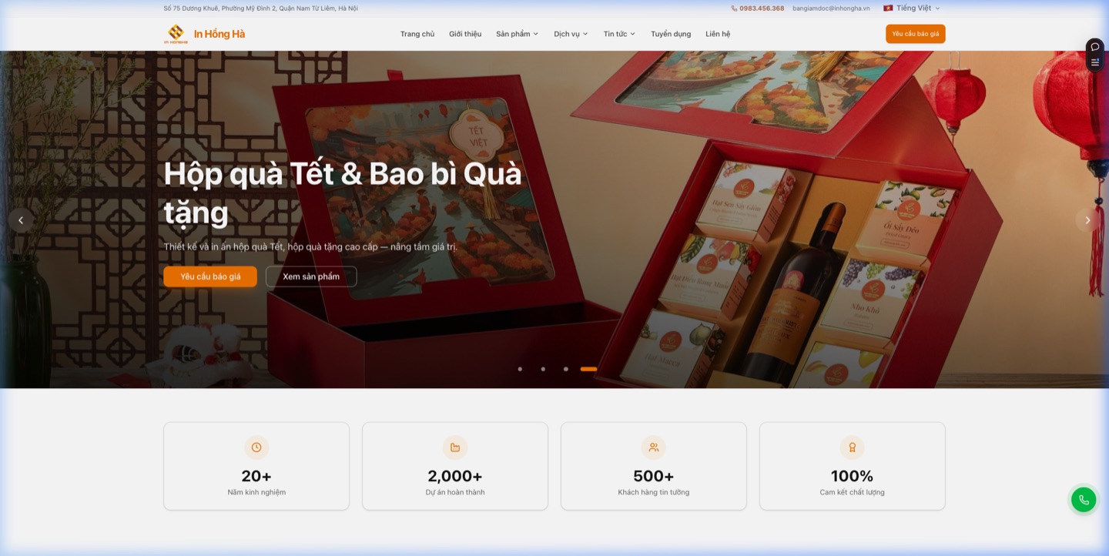
Task: Expand the Sản phẩm dropdown
Action: click(516, 34)
